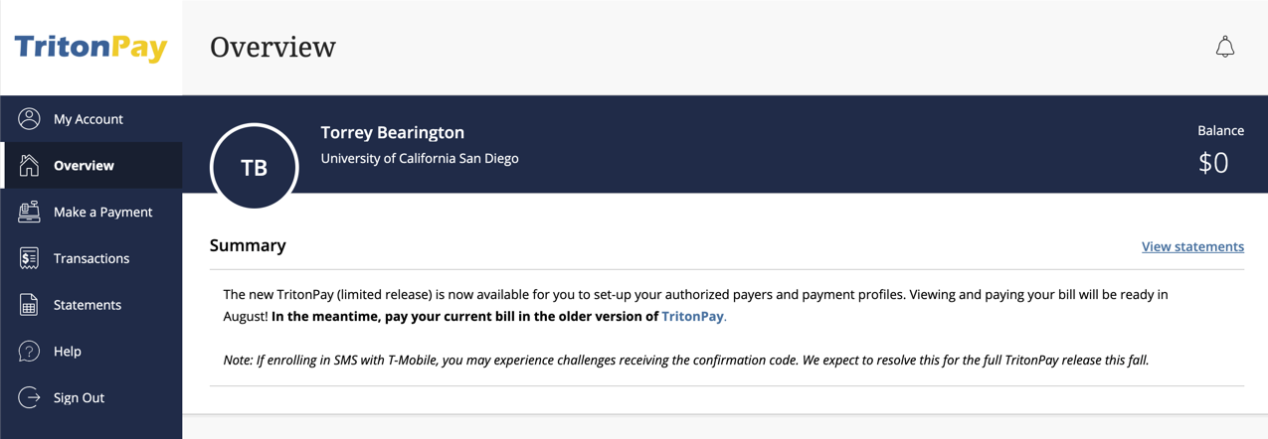1268x439 pixels.
Task: Choose Sign Out from sidebar
Action: coord(91,397)
